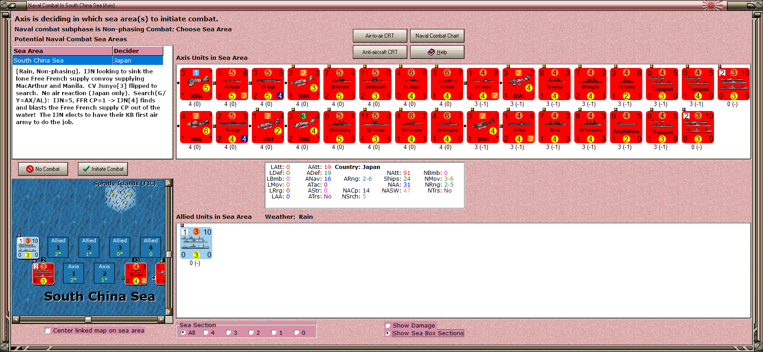Select the D3A1 dive bomber counter
The height and width of the screenshot is (352, 763).
[x=519, y=84]
